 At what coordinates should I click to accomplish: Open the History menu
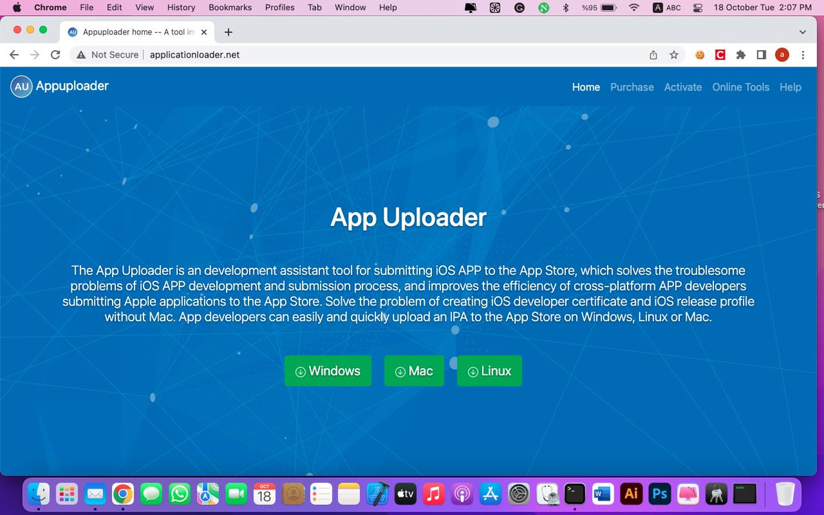click(x=181, y=8)
